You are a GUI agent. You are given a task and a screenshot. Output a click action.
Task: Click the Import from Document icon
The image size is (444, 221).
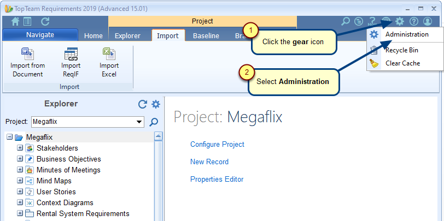pyautogui.click(x=27, y=53)
